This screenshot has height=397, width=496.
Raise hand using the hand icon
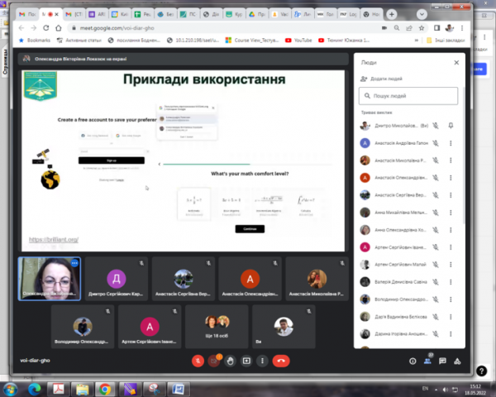click(x=231, y=361)
